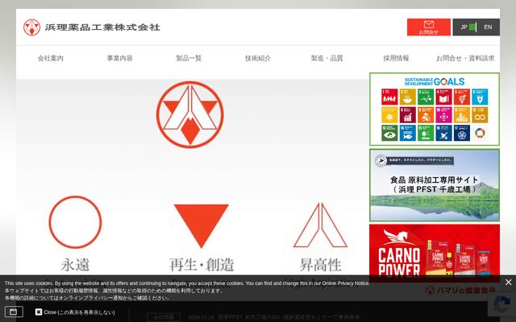Click SDG goal 2 bowl icon tile
Screen dimensions: 516x322
407,97
